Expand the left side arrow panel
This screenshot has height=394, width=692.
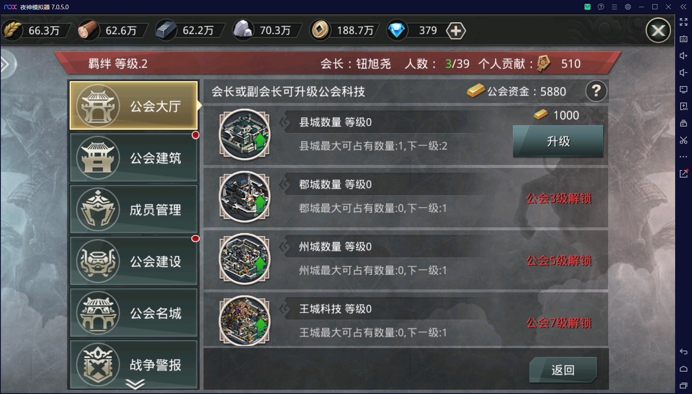coord(6,65)
